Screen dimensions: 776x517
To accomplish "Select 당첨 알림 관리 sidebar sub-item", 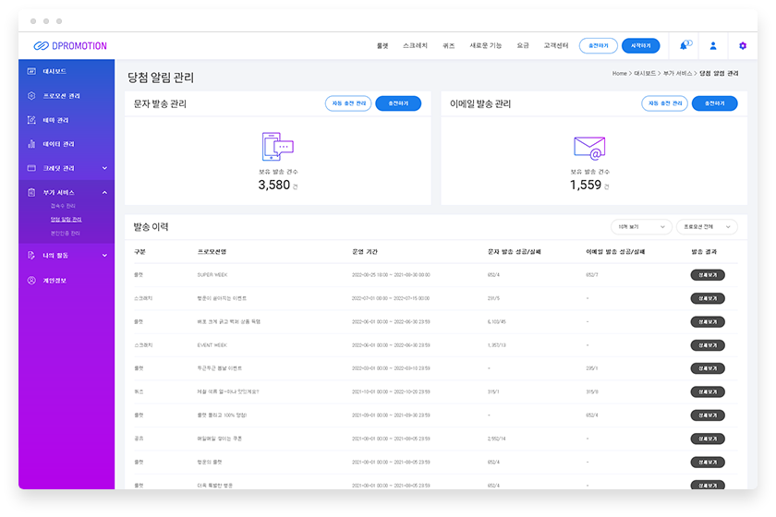I will 67,219.
